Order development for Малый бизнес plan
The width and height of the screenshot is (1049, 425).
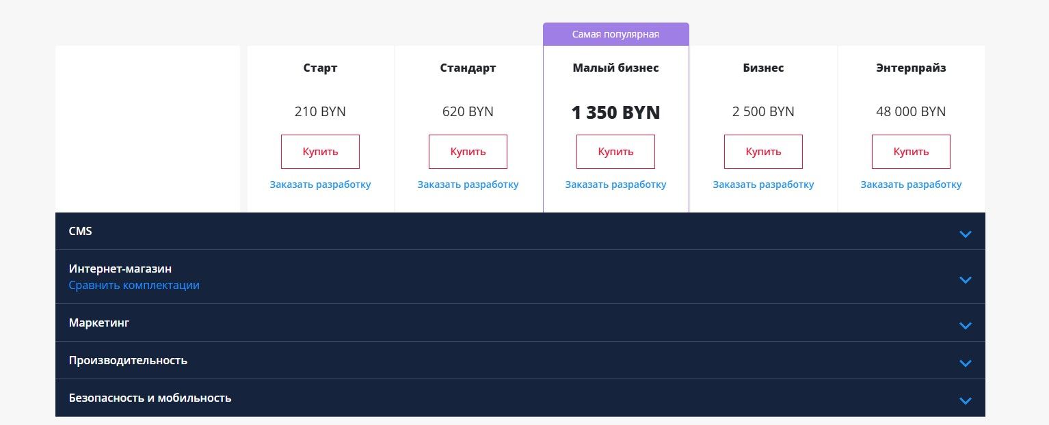(x=615, y=184)
